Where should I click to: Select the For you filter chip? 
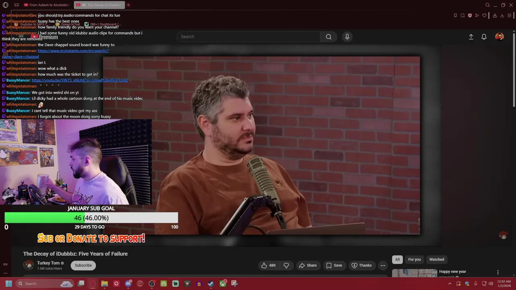414,259
